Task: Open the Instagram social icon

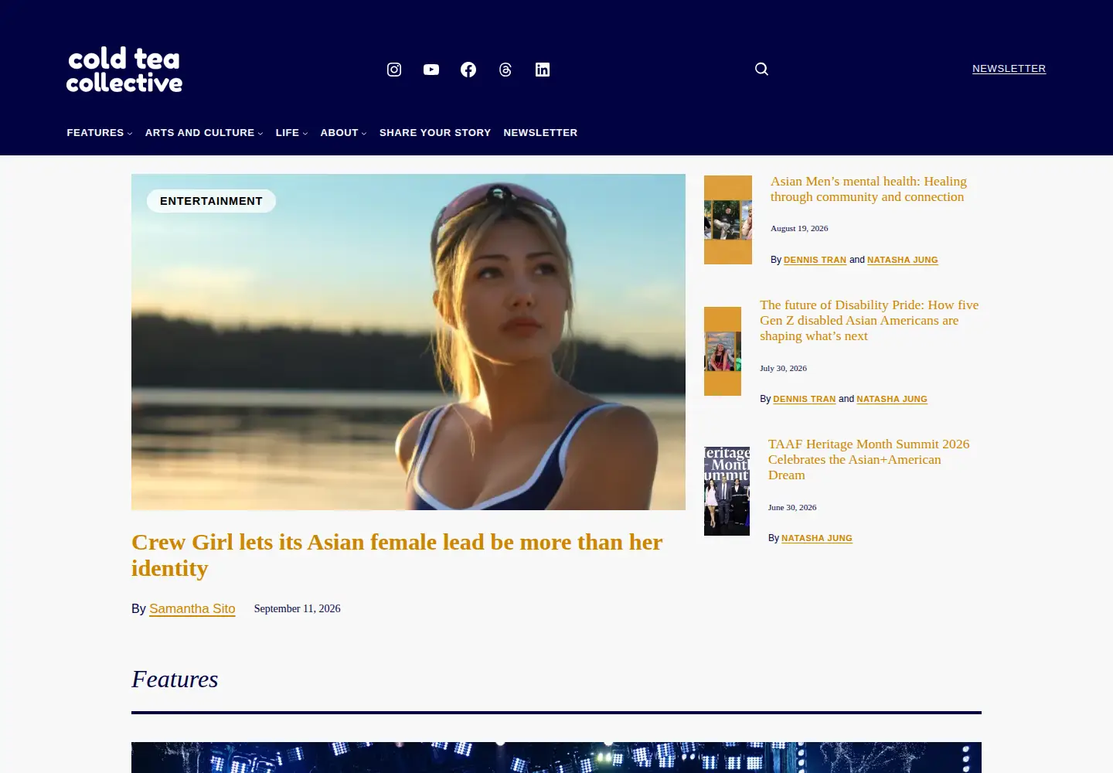Action: (394, 70)
